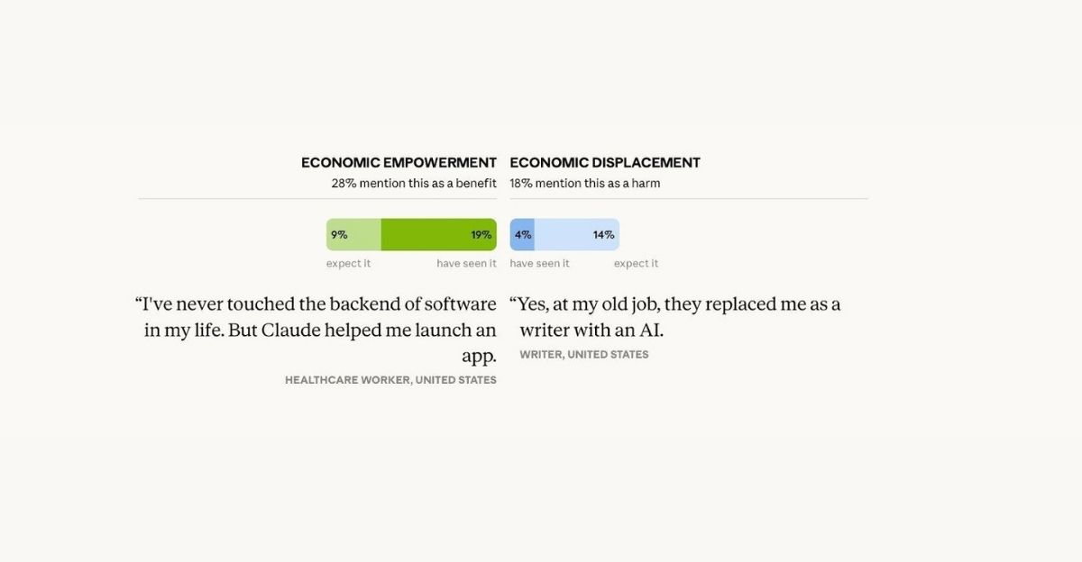Click the "expect it" label under blue bar
Screen dimensions: 1082x562
(636, 263)
